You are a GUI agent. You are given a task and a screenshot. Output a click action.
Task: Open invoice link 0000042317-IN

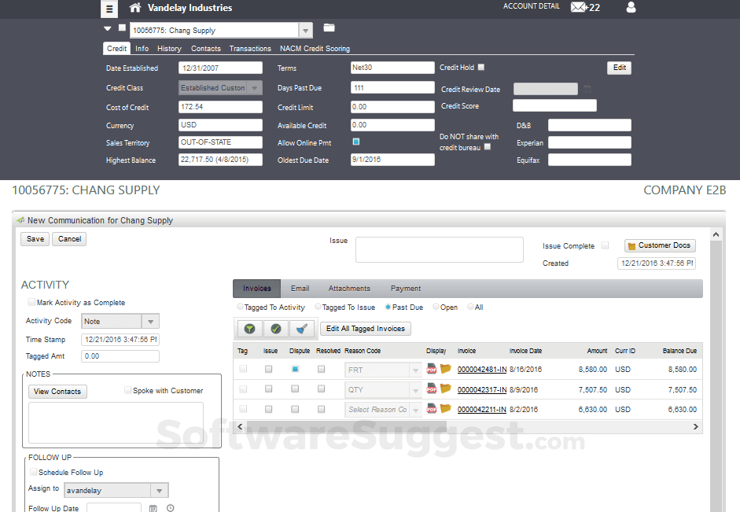(x=481, y=389)
